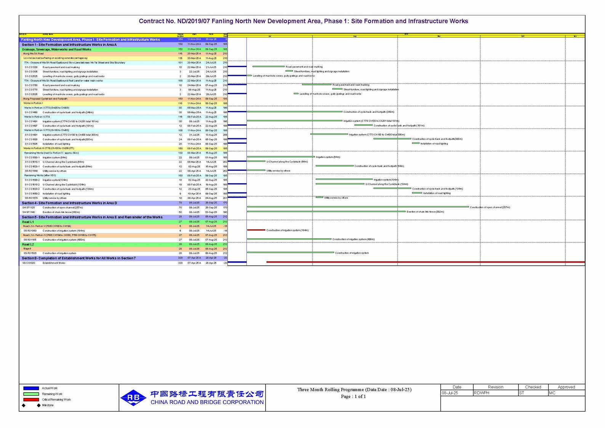Click the 'Section 5' Area E summary row

(x=123, y=217)
